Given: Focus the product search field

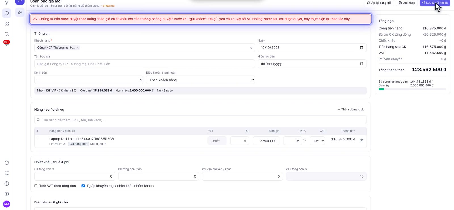Looking at the screenshot, I should click(x=200, y=120).
